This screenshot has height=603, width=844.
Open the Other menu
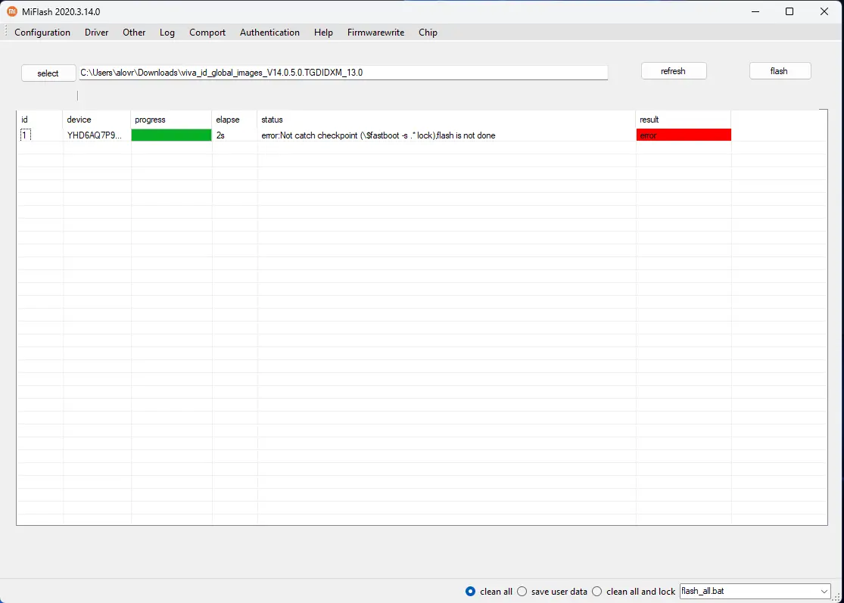coord(134,33)
